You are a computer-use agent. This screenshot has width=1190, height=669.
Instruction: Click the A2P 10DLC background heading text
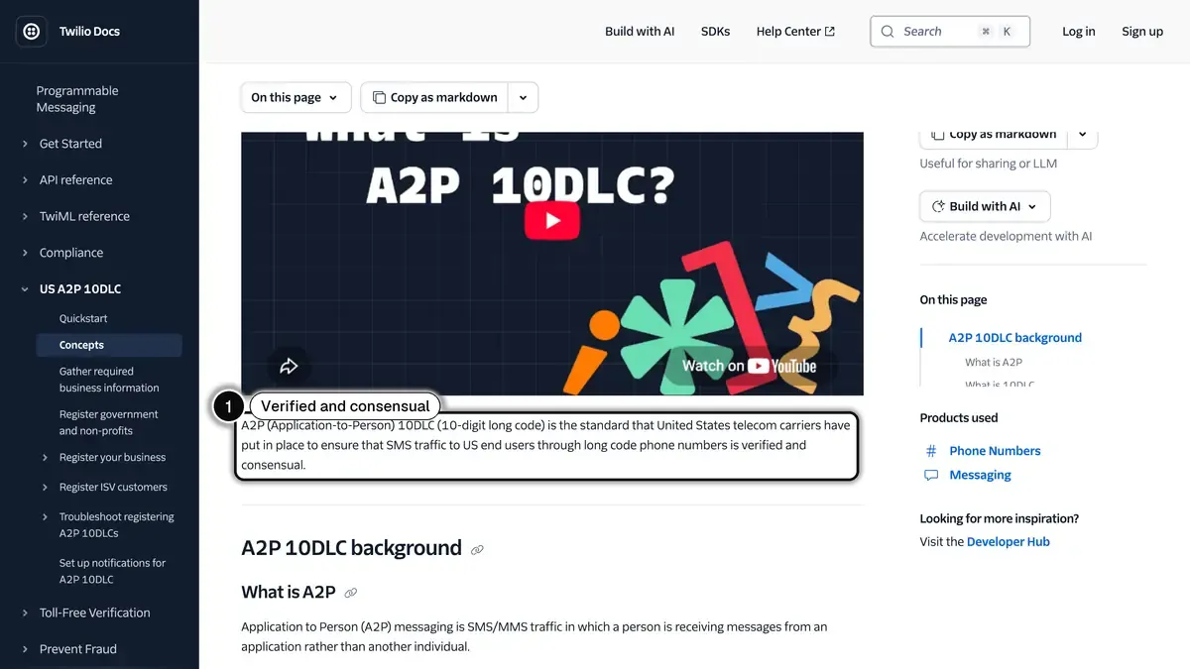click(x=351, y=548)
